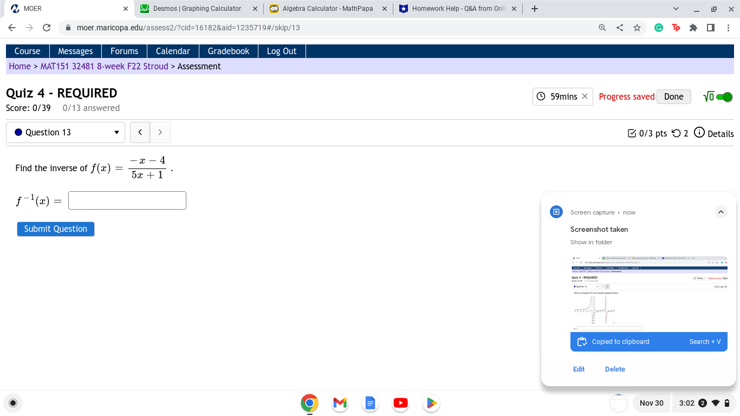Click the f⁻¹(x) answer input field
This screenshot has width=740, height=416.
pos(127,200)
